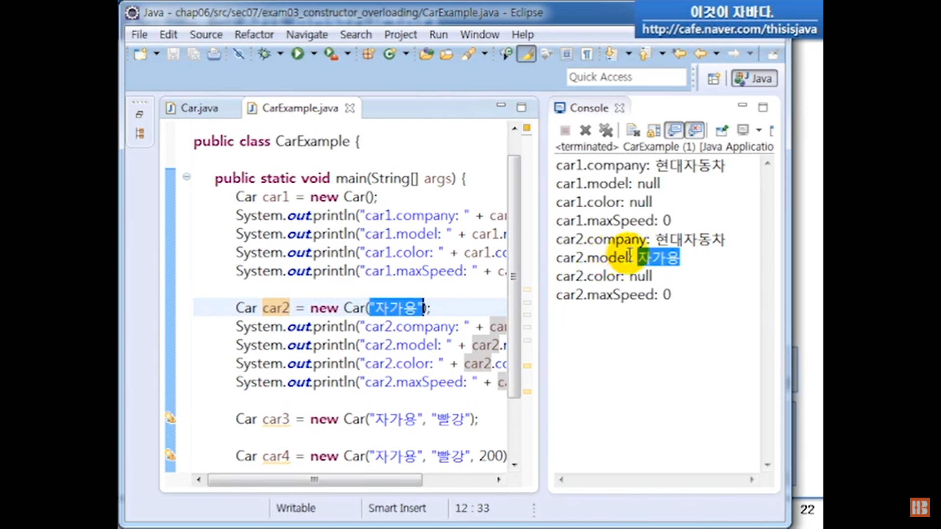Close the CarExample.java tab
Viewport: 941px width, 529px height.
tap(349, 108)
